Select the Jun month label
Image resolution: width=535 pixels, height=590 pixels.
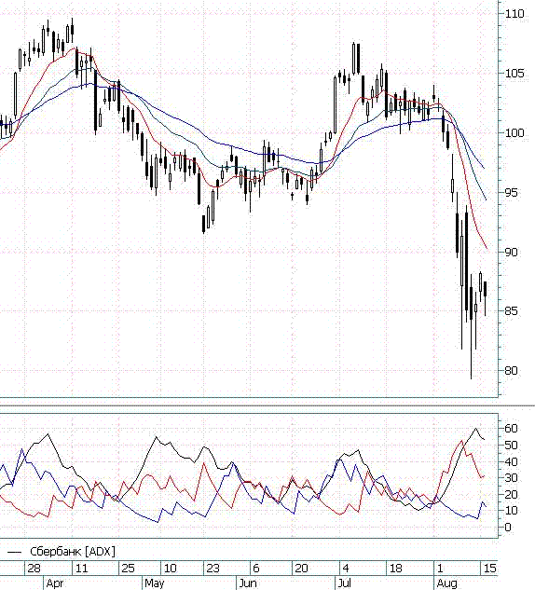pos(248,583)
